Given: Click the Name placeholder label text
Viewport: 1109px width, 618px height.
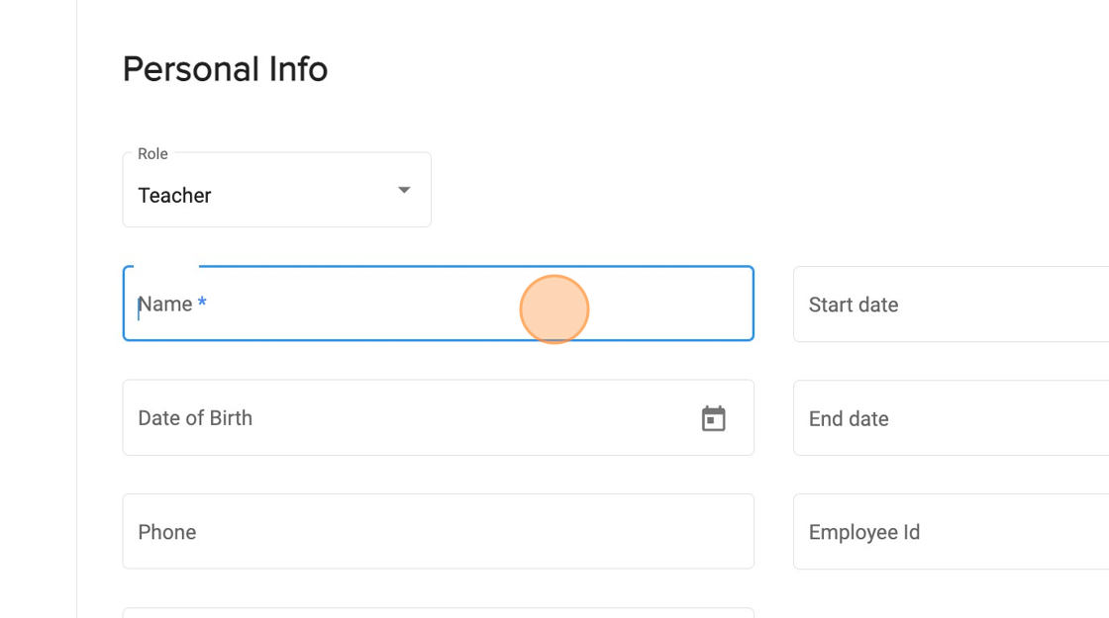Looking at the screenshot, I should pos(165,305).
